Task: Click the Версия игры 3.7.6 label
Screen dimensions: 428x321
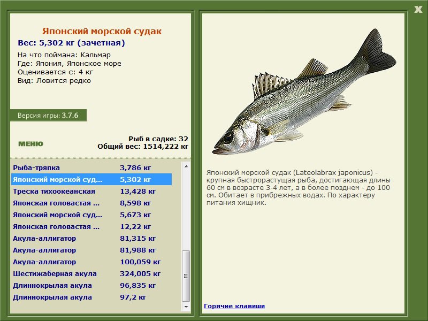Action: click(48, 115)
